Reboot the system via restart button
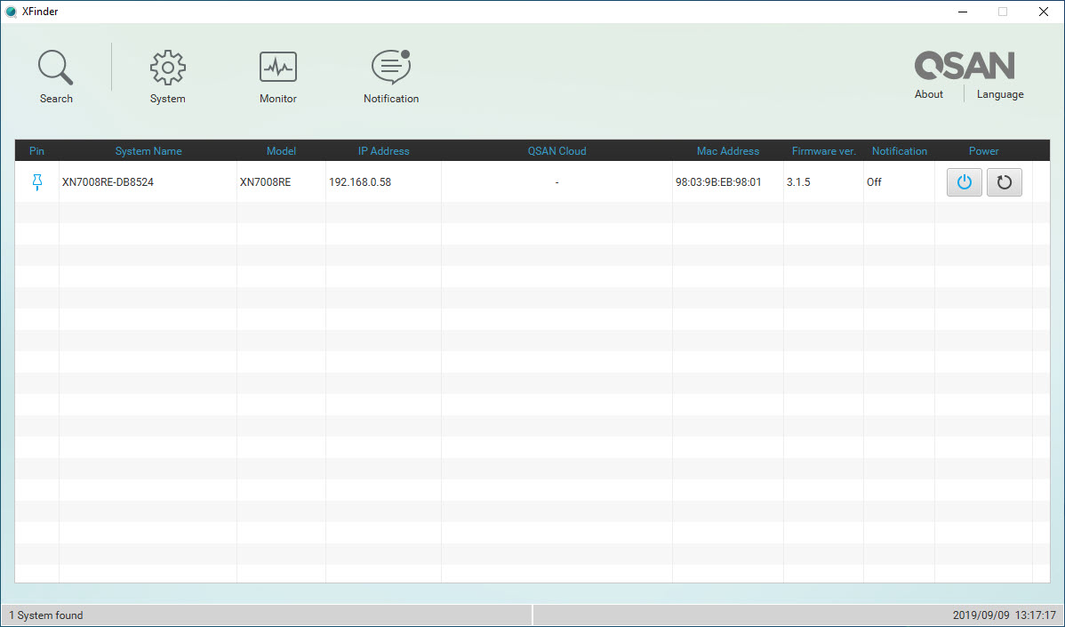 (x=1004, y=182)
